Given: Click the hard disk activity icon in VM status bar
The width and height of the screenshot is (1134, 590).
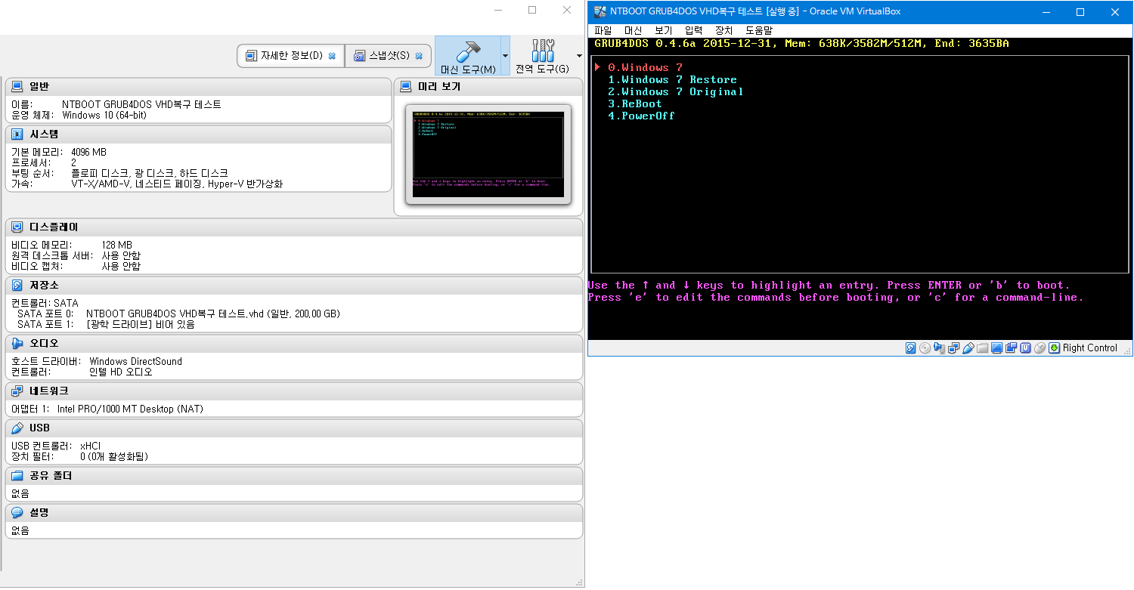Looking at the screenshot, I should pyautogui.click(x=911, y=348).
